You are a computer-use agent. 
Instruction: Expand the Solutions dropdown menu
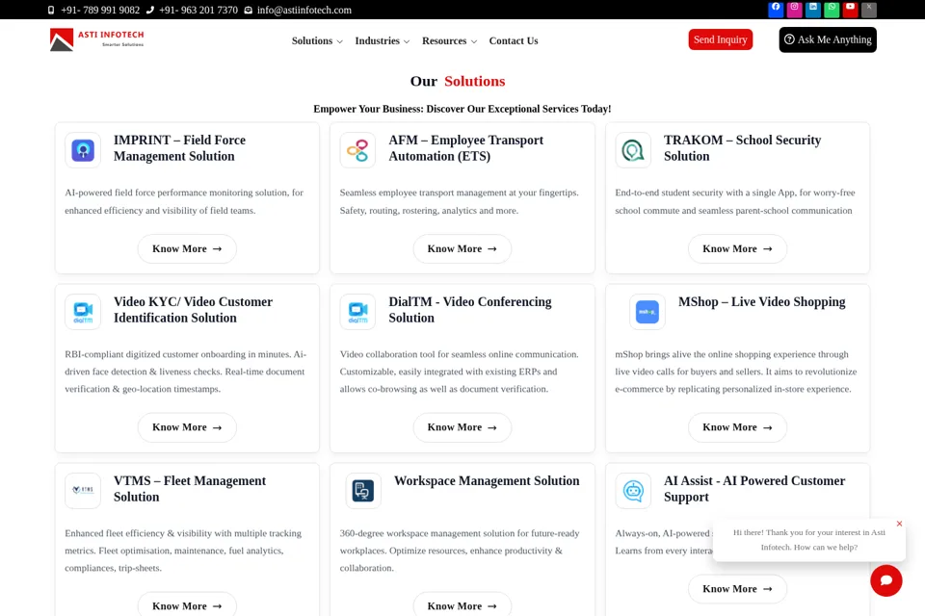click(x=317, y=40)
